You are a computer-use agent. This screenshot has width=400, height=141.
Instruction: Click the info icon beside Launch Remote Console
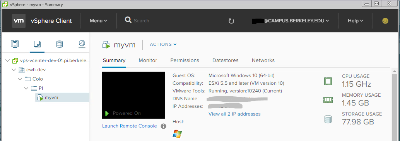164,126
